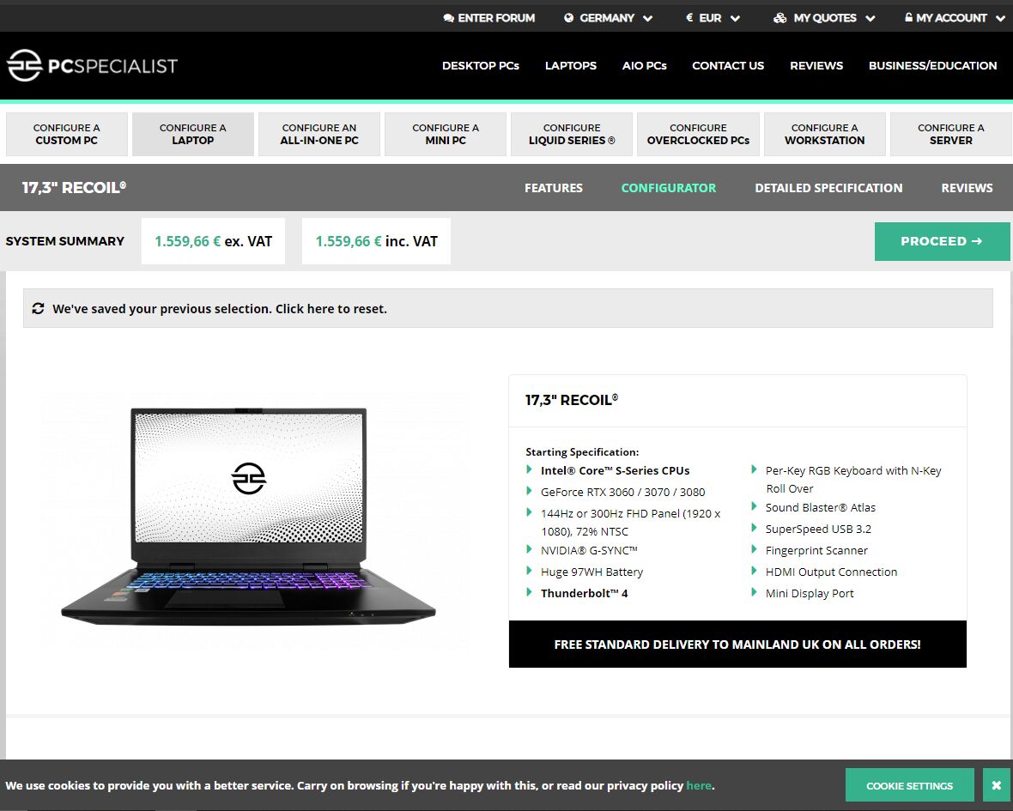Expand the My Account dropdown chevron

(1000, 19)
